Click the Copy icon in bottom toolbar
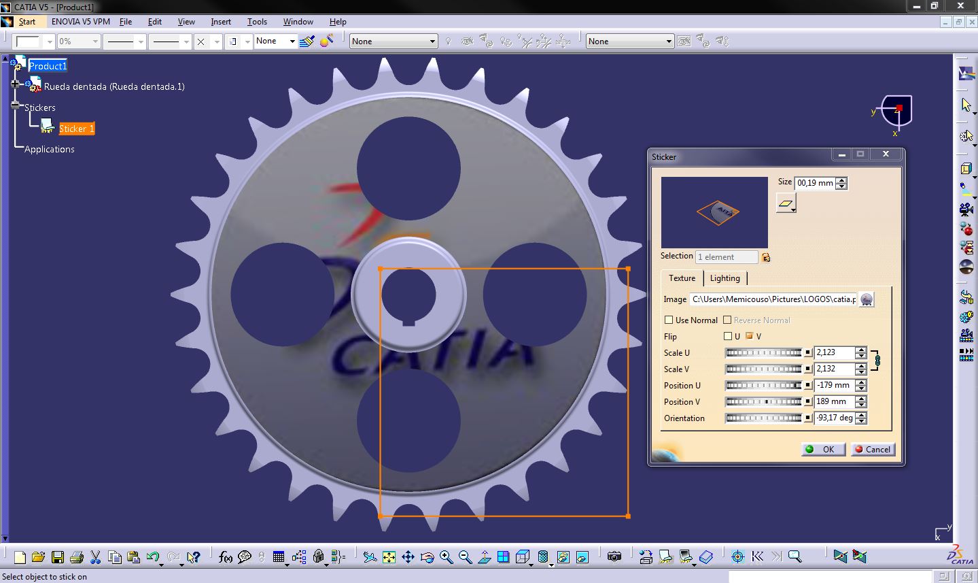 (114, 557)
